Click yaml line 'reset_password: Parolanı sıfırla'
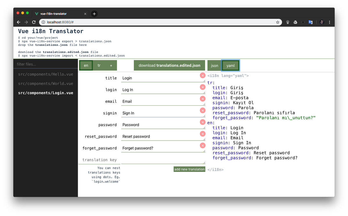The width and height of the screenshot is (348, 216). (x=254, y=113)
